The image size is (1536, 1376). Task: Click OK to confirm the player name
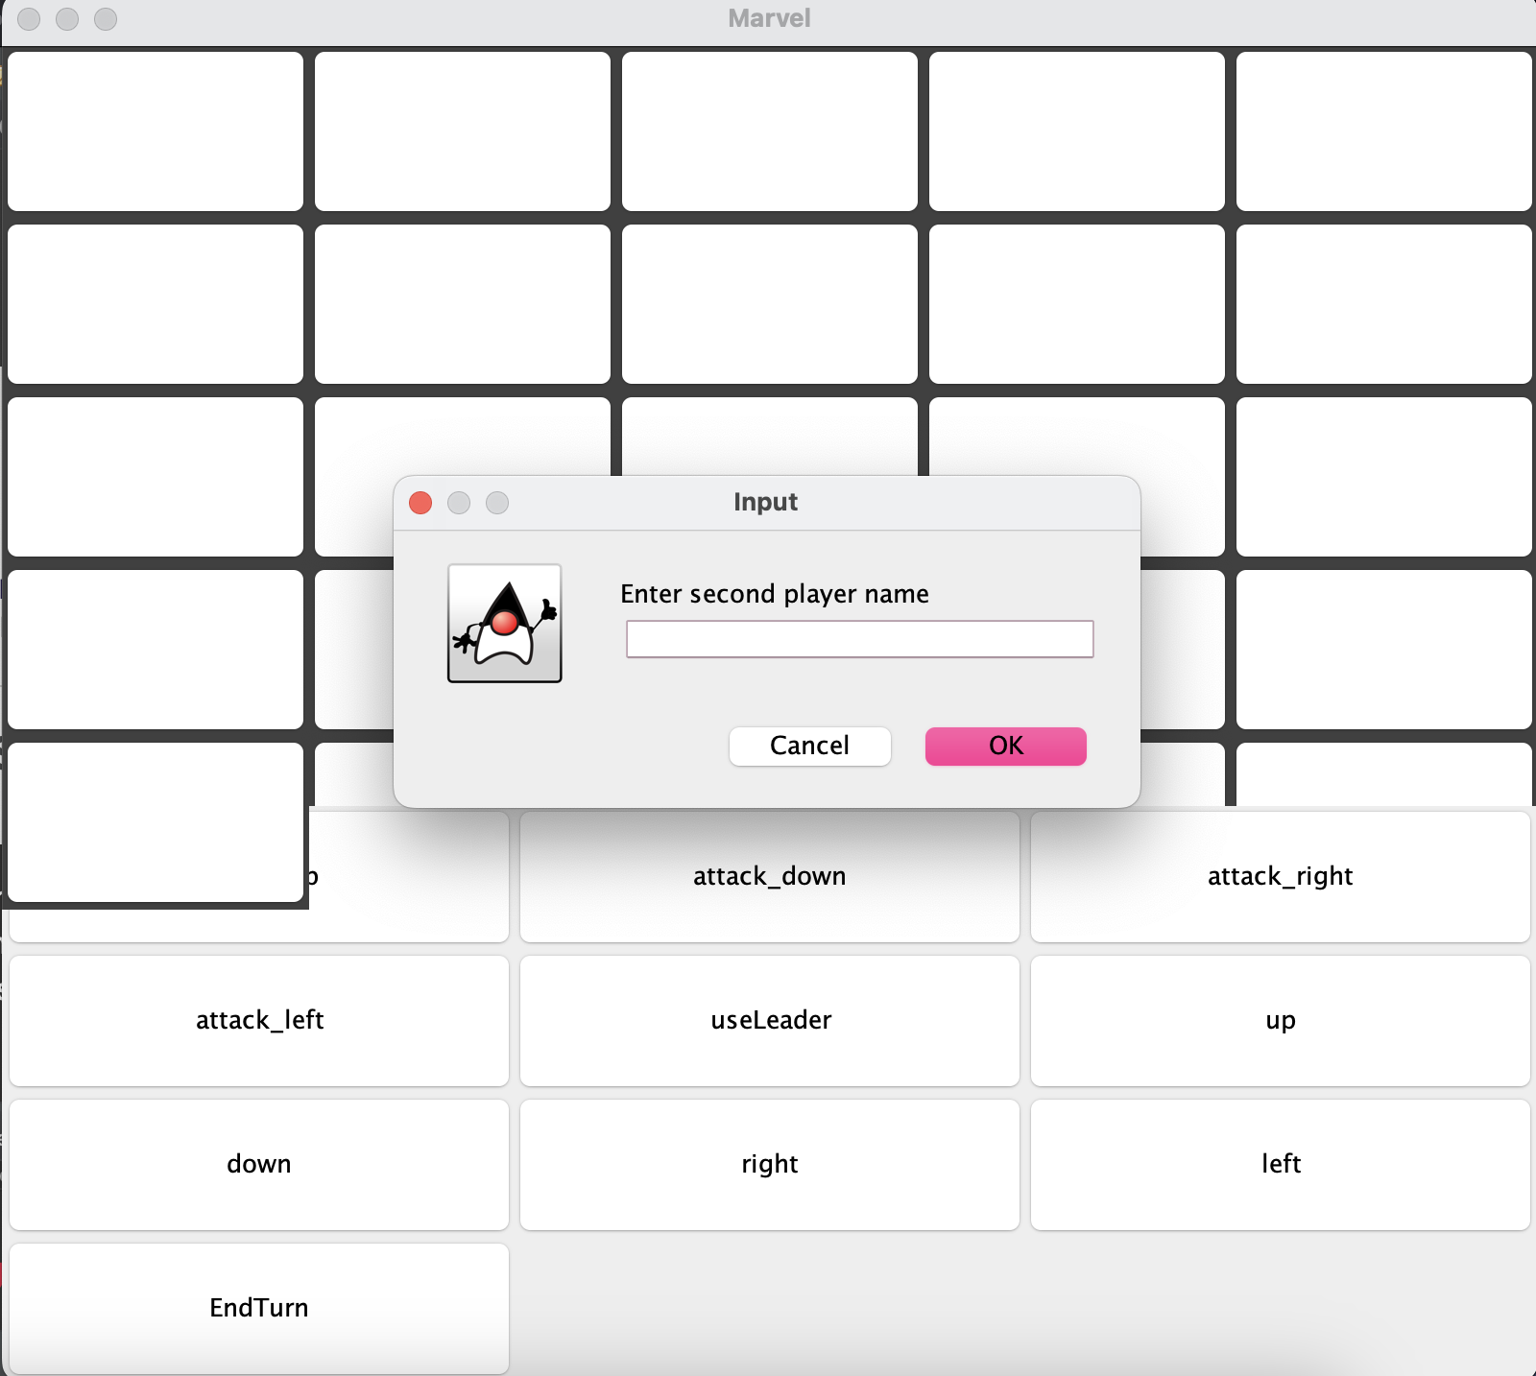[x=1004, y=746]
